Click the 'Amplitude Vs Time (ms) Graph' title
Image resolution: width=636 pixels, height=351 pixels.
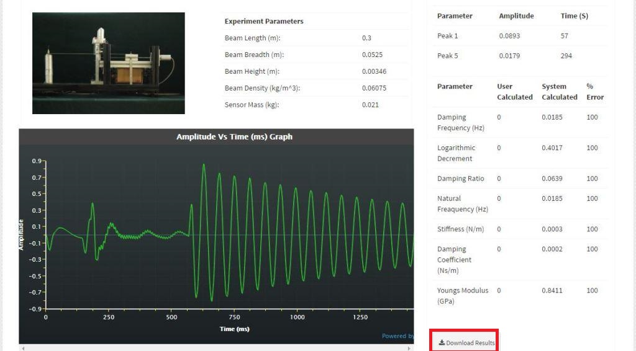(234, 137)
